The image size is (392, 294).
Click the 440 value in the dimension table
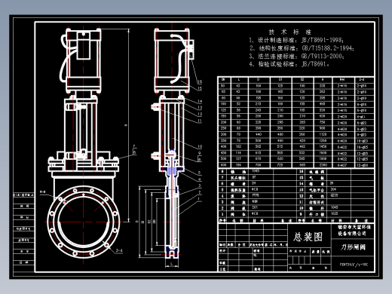coord(259,134)
